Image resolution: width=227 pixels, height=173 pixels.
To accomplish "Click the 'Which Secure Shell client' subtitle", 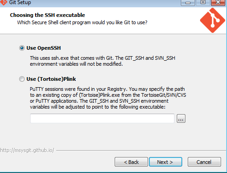I will tap(82, 22).
